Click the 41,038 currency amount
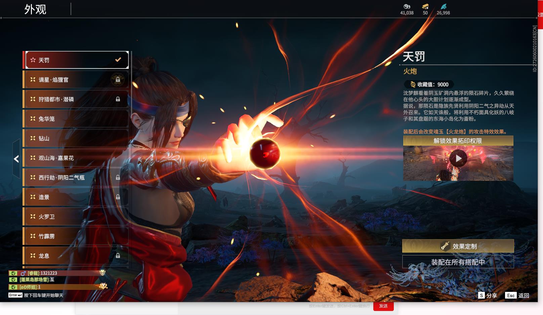Image resolution: width=543 pixels, height=315 pixels. [x=407, y=13]
